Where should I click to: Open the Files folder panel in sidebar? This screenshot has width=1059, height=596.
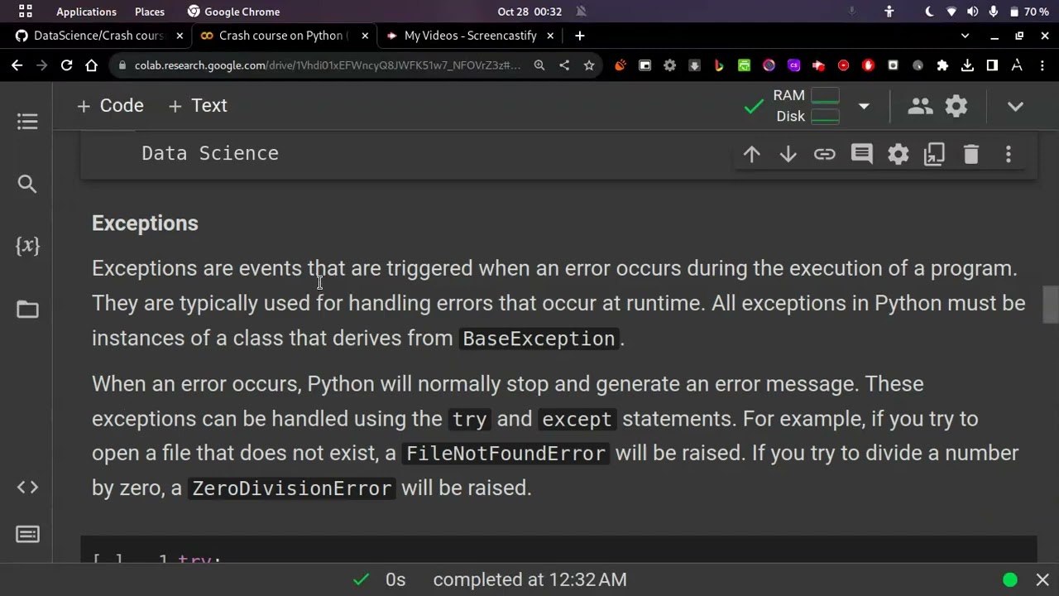click(27, 310)
